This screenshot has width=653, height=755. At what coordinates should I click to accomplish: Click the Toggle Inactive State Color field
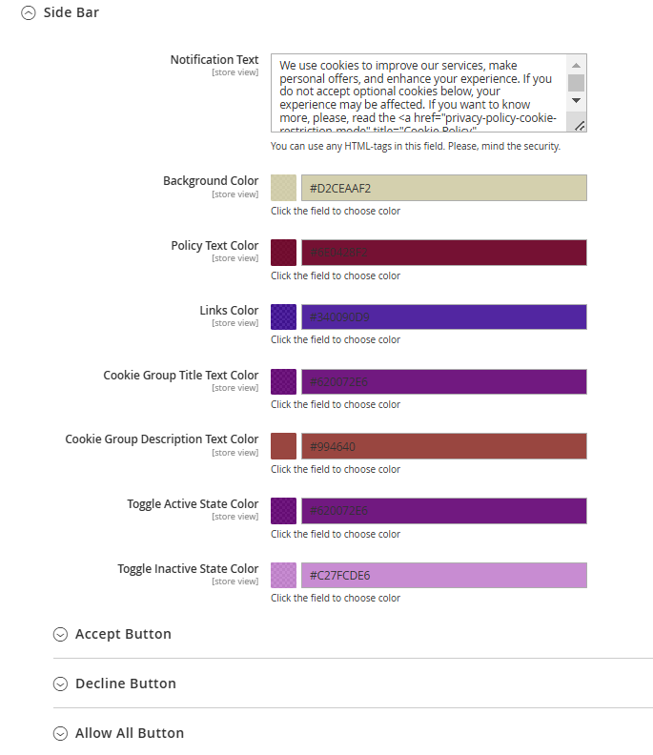coord(444,576)
